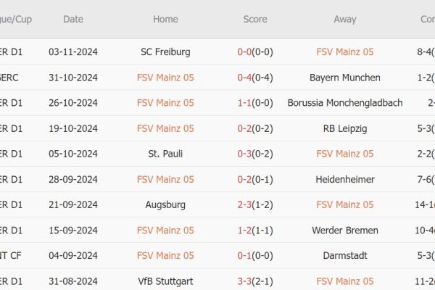The image size is (435, 290).
Task: Click the St. Pauli home team
Action: tap(165, 154)
